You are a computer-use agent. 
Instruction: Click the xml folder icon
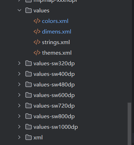29,138
